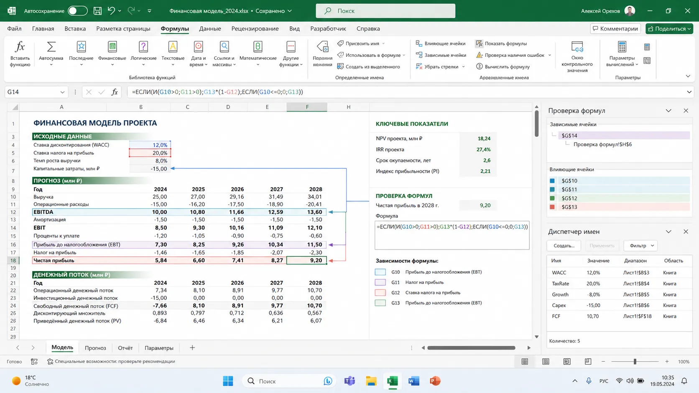Select $G$13 in Влияющие ячейки list
The height and width of the screenshot is (393, 699).
619,207
